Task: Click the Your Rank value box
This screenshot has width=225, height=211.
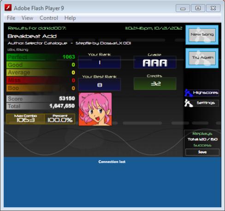Action: click(100, 62)
